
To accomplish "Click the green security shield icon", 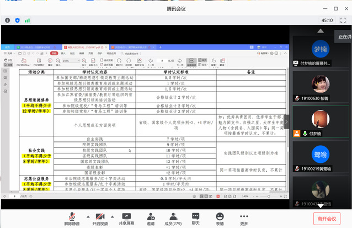I will click(x=17, y=20).
